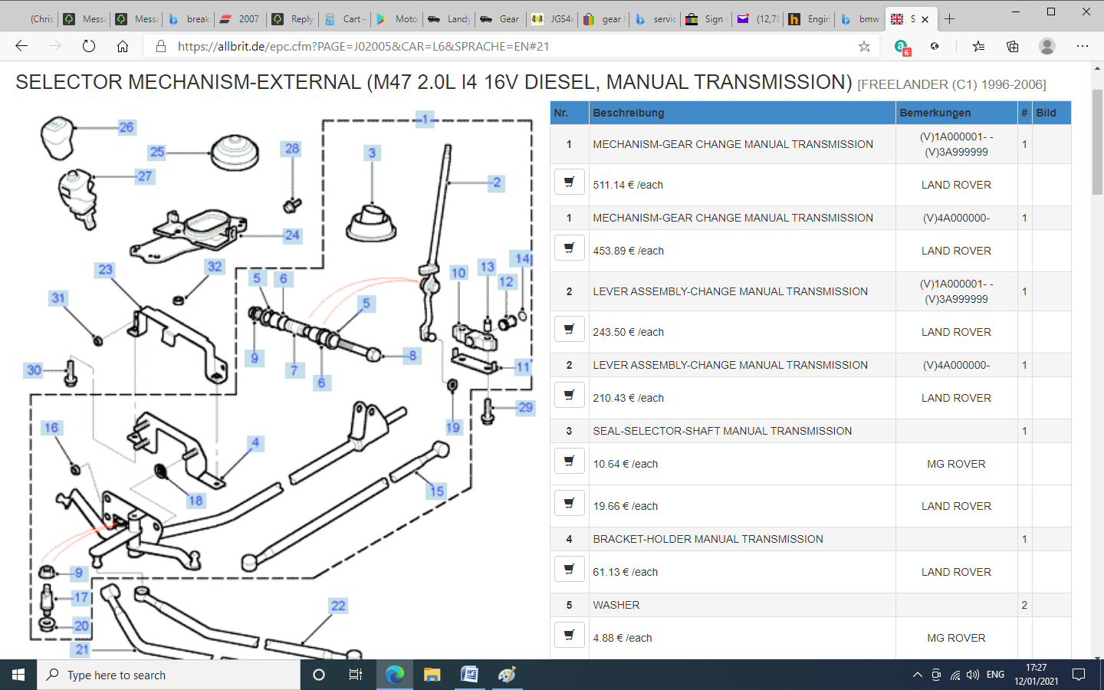This screenshot has width=1104, height=690.
Task: Switch to the Landy tab
Action: tap(449, 19)
